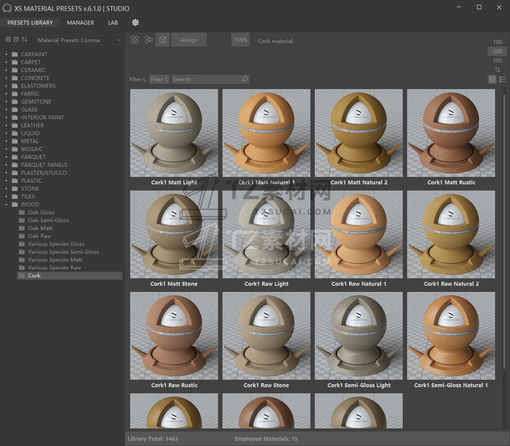Select the Oak Matt subfolder
This screenshot has width=510, height=446.
point(40,228)
